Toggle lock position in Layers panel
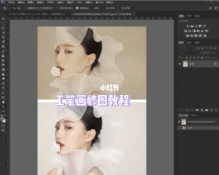Viewport: 219px width, 175px height. tap(194, 58)
